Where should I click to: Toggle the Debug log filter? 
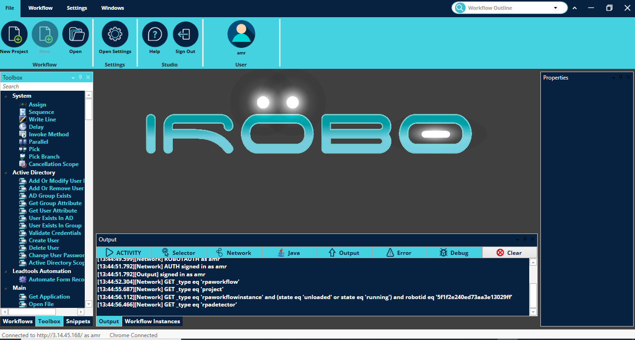454,253
